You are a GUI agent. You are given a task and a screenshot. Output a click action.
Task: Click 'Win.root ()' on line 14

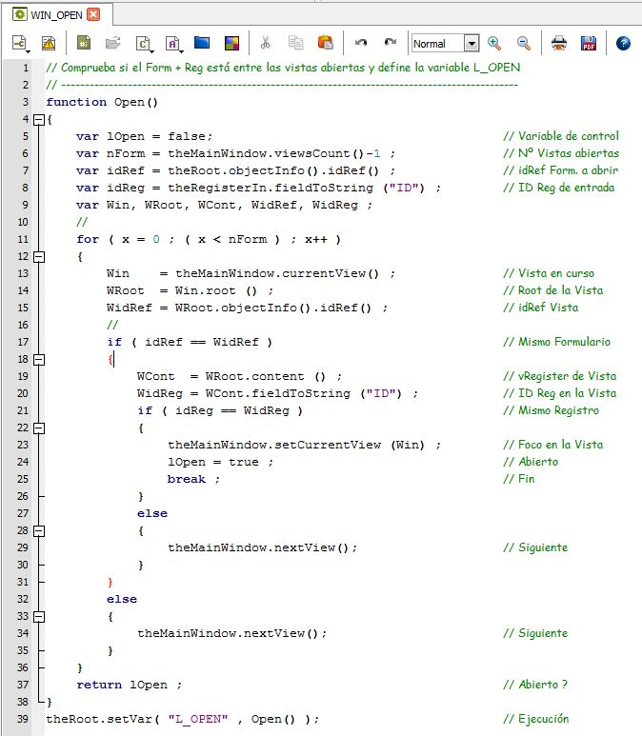click(x=216, y=290)
